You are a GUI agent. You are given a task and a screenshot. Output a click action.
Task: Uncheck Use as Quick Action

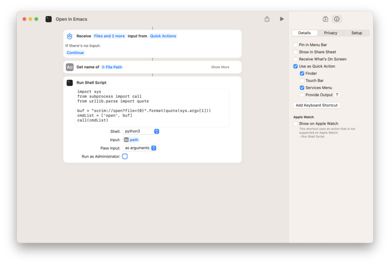[x=295, y=66]
